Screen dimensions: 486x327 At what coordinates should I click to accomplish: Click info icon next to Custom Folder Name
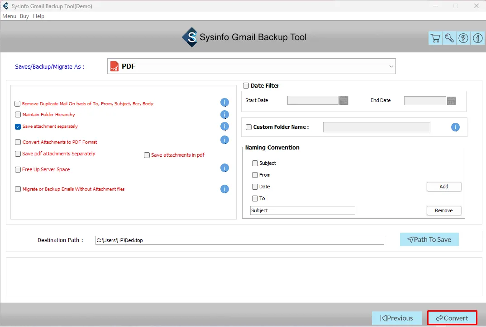click(x=455, y=127)
